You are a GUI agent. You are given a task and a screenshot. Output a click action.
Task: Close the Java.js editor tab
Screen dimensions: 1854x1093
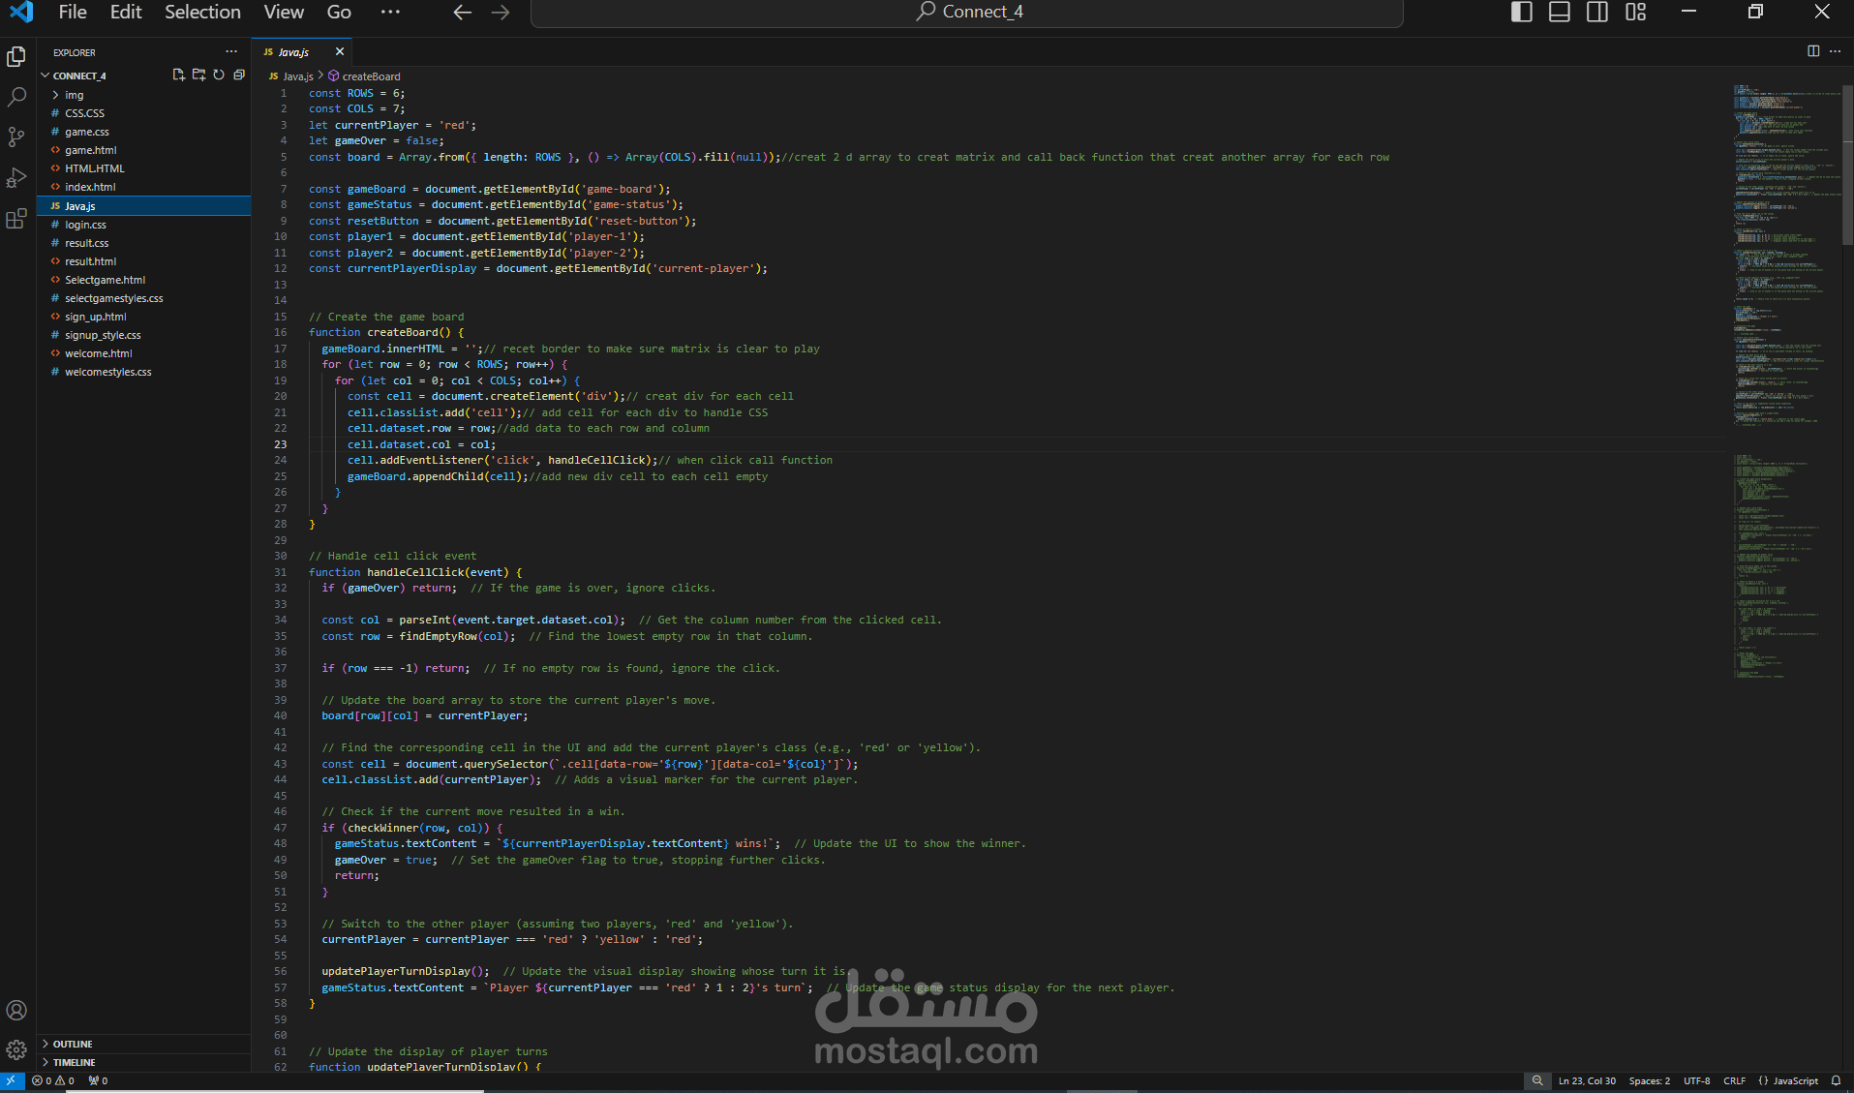pyautogui.click(x=340, y=51)
